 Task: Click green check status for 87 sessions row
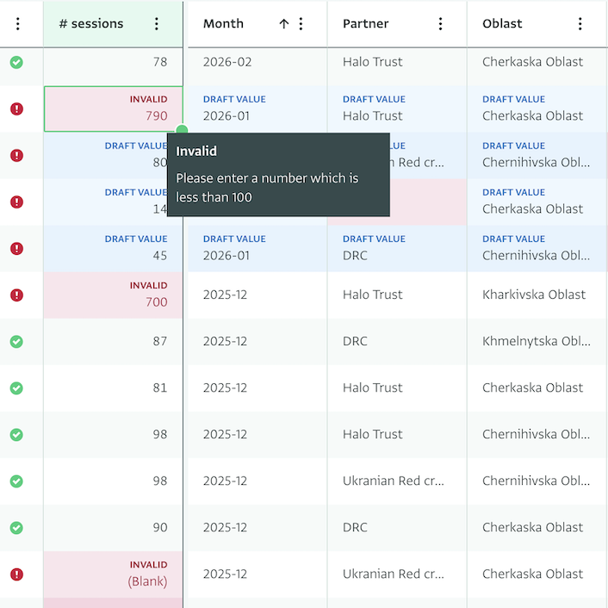pyautogui.click(x=16, y=342)
